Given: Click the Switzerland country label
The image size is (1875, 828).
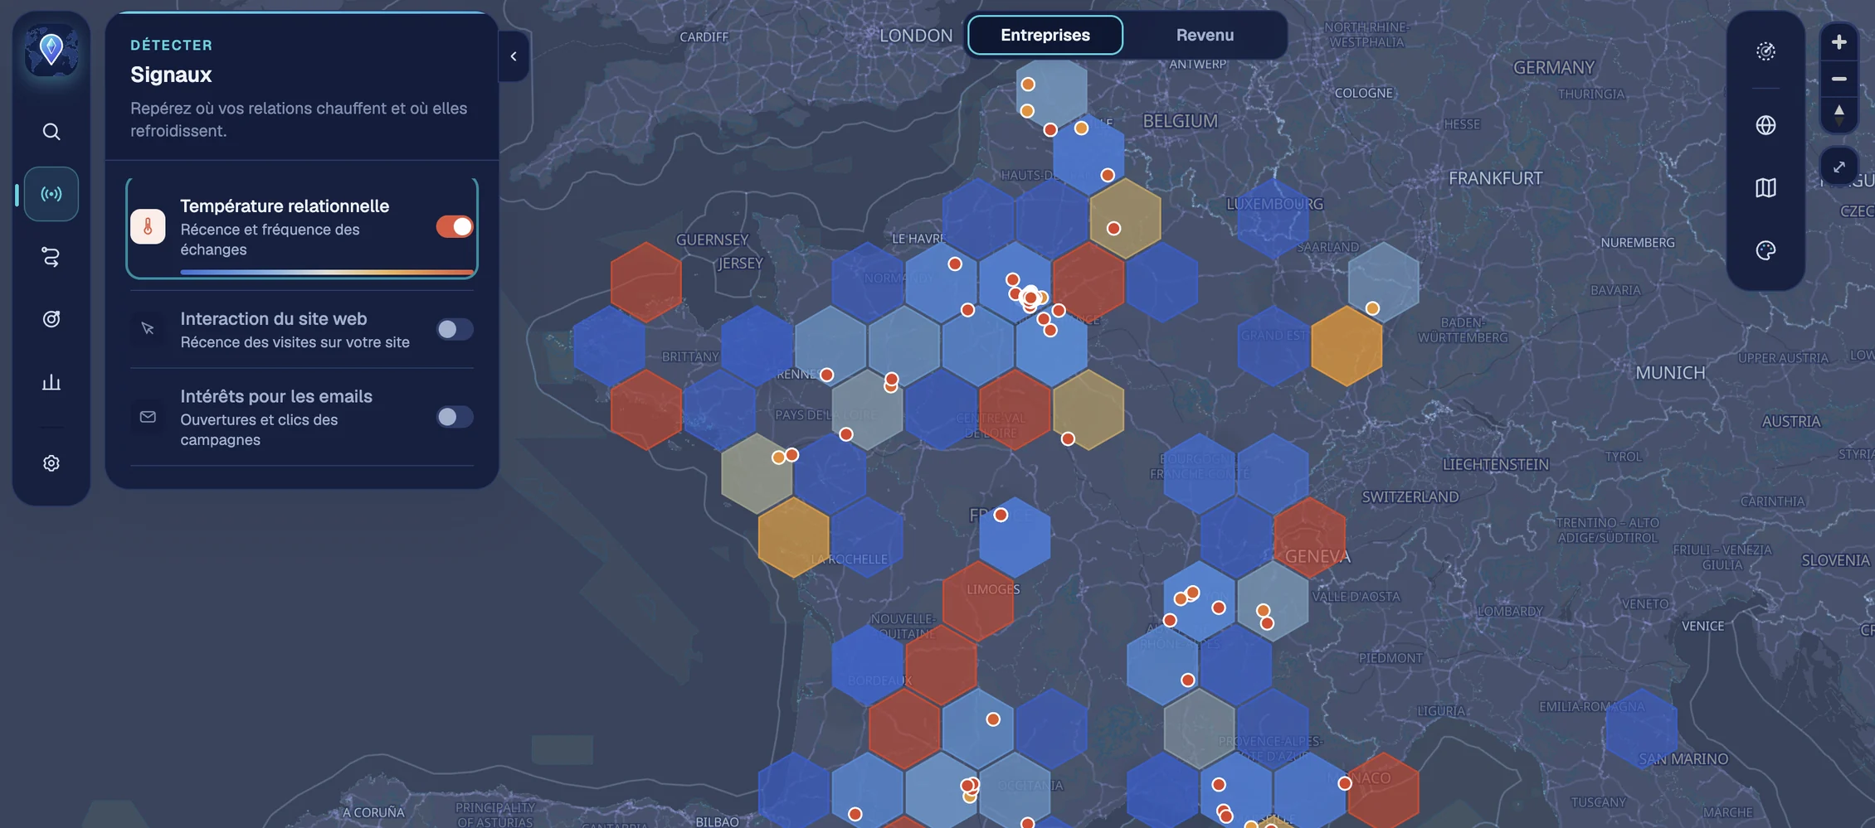Looking at the screenshot, I should tap(1410, 497).
